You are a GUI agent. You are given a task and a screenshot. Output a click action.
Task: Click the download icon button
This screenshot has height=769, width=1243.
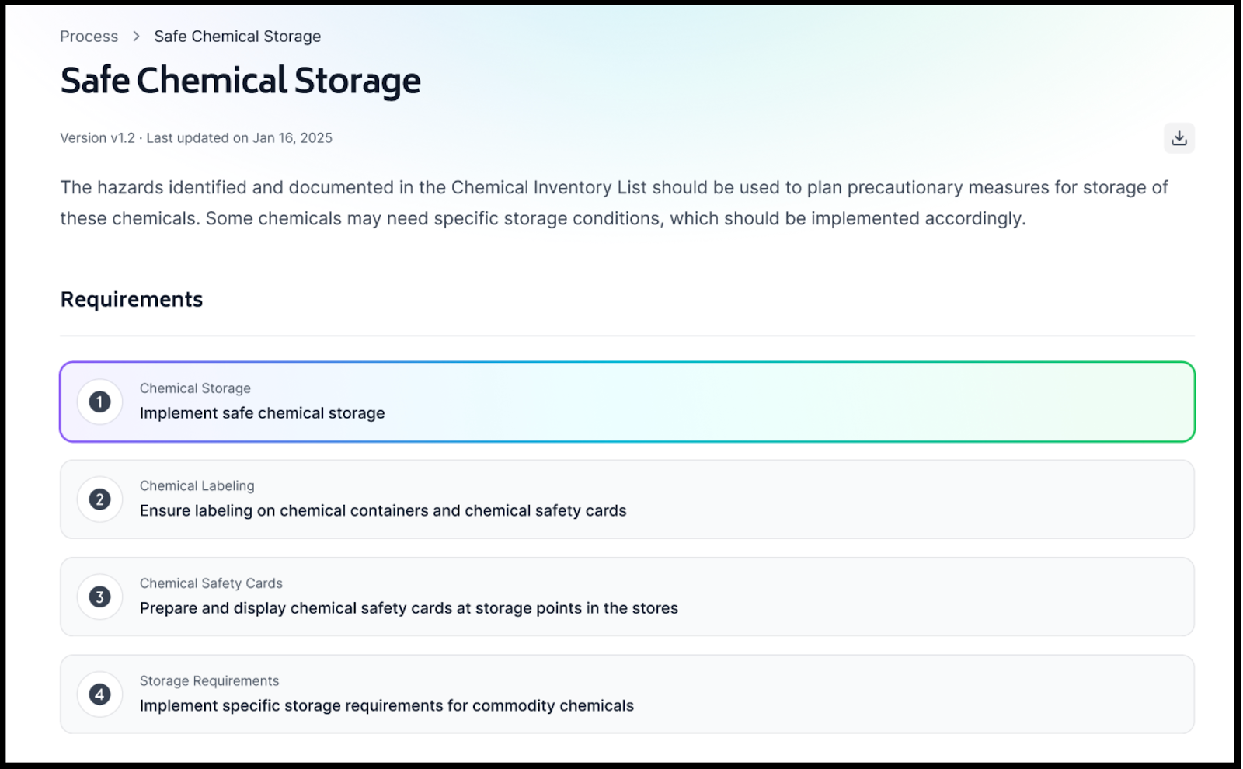click(x=1179, y=138)
